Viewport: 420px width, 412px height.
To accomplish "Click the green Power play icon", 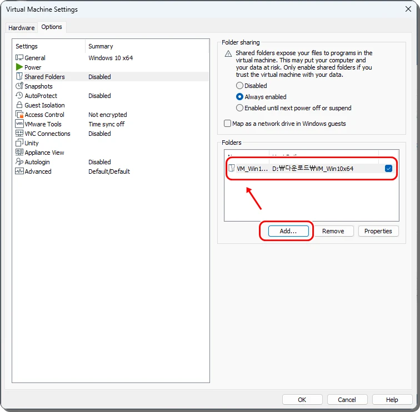I will click(19, 67).
